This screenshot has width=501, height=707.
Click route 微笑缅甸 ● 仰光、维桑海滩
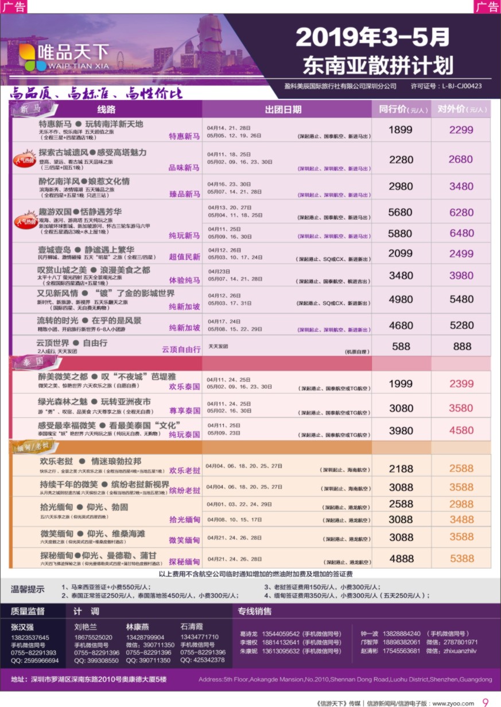point(92,533)
